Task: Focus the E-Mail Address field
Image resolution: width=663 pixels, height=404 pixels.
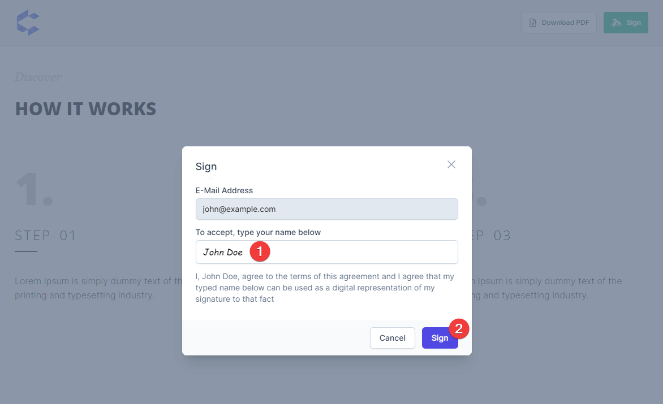Action: point(326,209)
